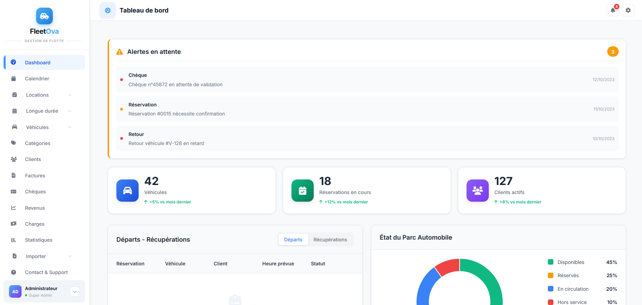Switch to the Récupérations tab

point(330,240)
